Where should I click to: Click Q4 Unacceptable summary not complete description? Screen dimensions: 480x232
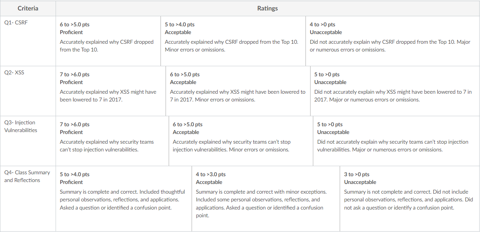coord(408,199)
